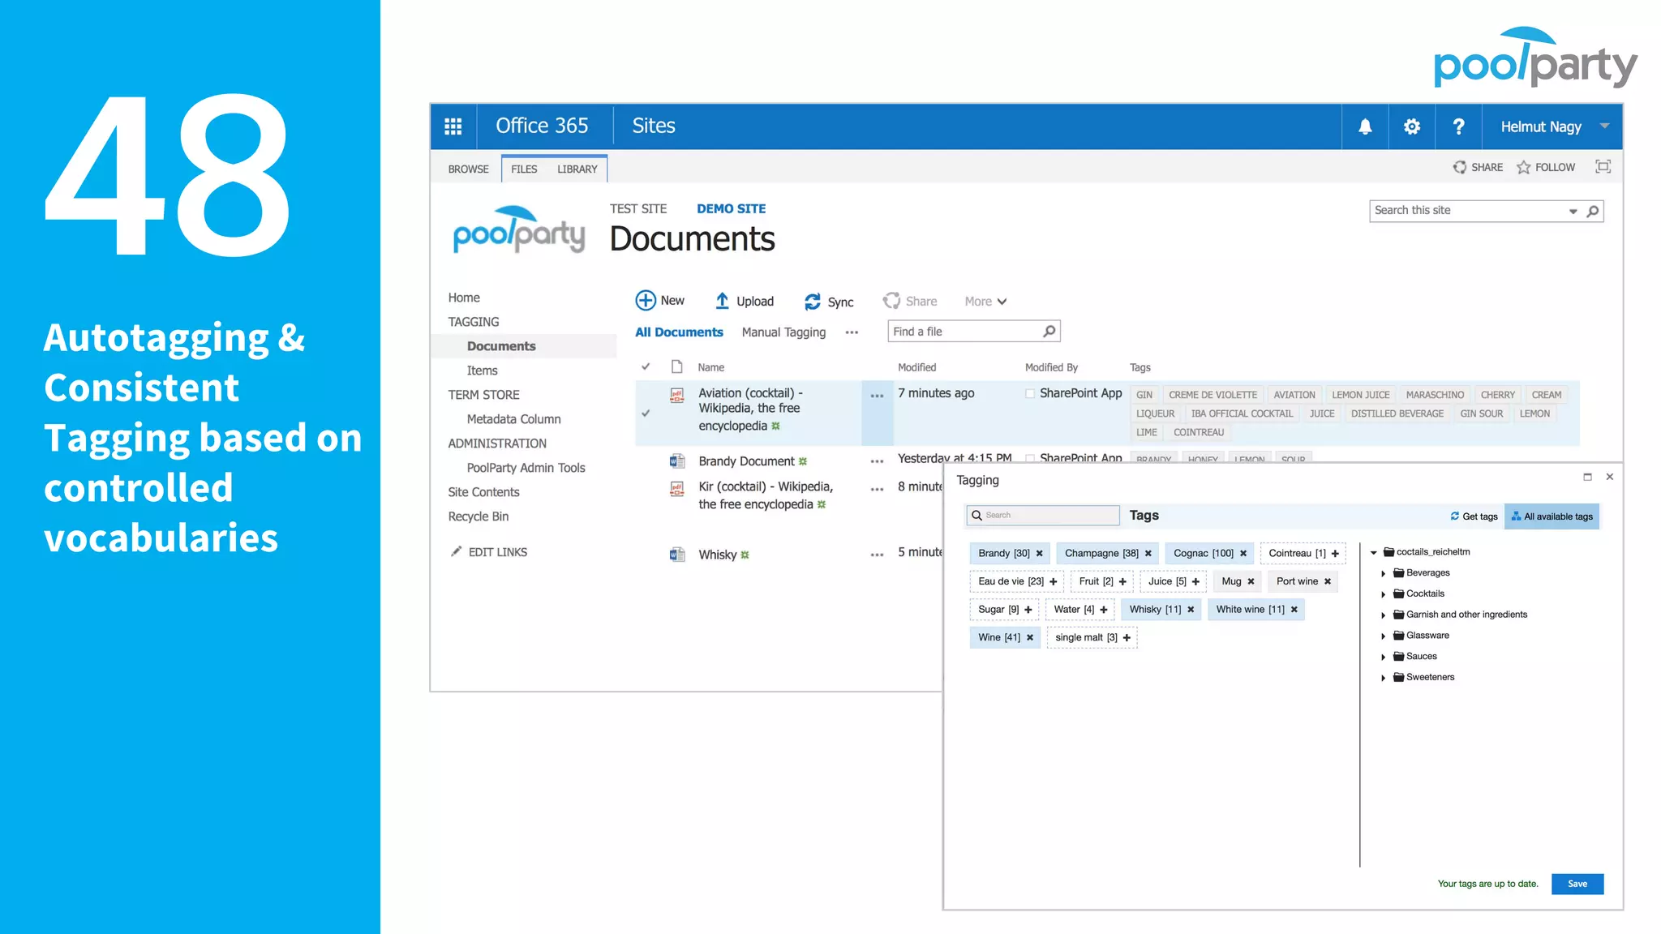The image size is (1661, 934).
Task: Switch to the LIBRARY ribbon tab
Action: pos(577,169)
